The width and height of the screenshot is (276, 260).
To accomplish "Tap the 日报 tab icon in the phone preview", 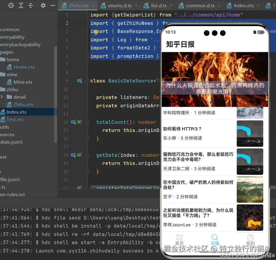I will point(215,237).
